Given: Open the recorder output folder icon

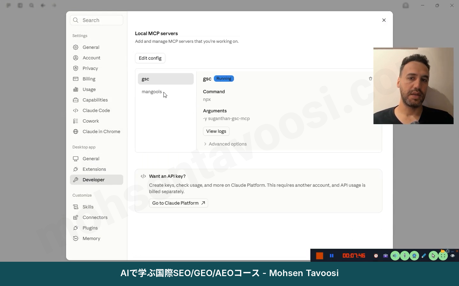Looking at the screenshot, I should coord(442,251).
